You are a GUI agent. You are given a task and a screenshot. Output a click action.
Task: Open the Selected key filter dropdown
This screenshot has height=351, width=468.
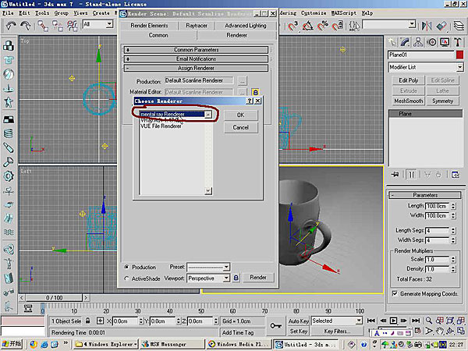(x=337, y=321)
